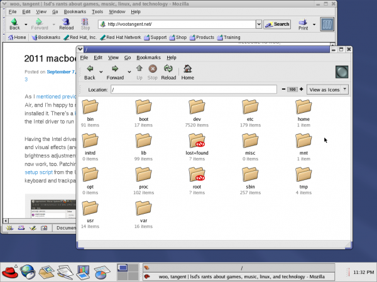This screenshot has height=282, width=377.
Task: Open file manager File menu
Action: tap(84, 58)
